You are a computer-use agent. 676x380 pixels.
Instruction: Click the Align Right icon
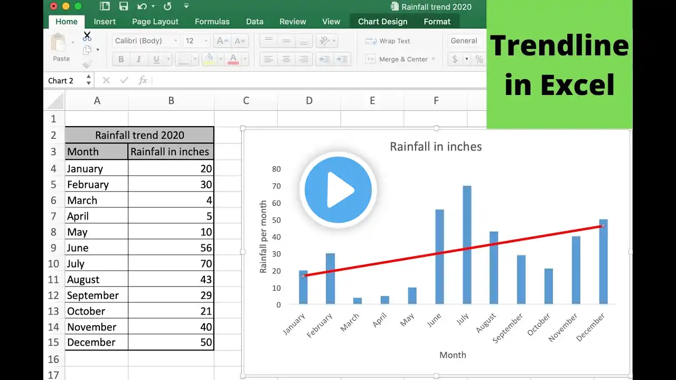point(303,59)
